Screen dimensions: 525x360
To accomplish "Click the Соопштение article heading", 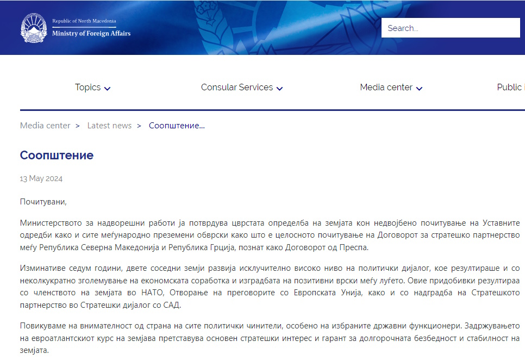I will point(57,156).
